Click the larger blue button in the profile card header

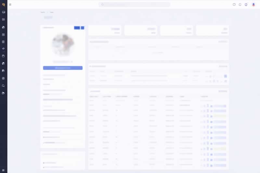tap(77, 28)
